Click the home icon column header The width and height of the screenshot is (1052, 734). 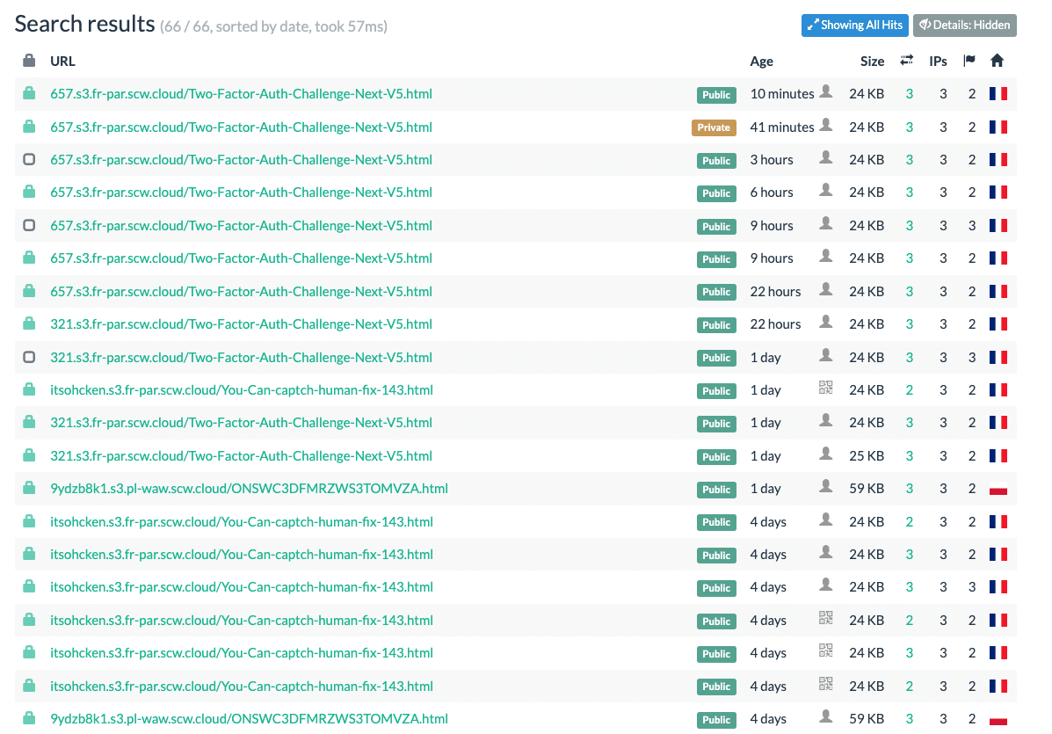997,61
